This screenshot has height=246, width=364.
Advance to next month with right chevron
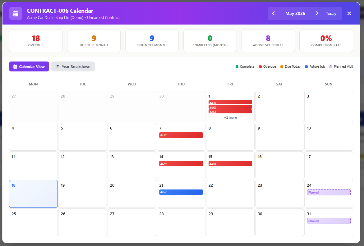pos(317,13)
